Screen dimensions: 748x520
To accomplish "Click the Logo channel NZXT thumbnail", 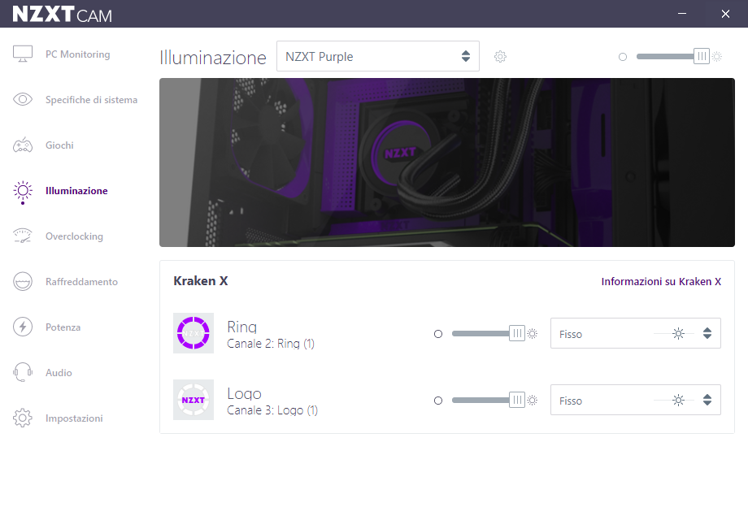I will pyautogui.click(x=194, y=400).
